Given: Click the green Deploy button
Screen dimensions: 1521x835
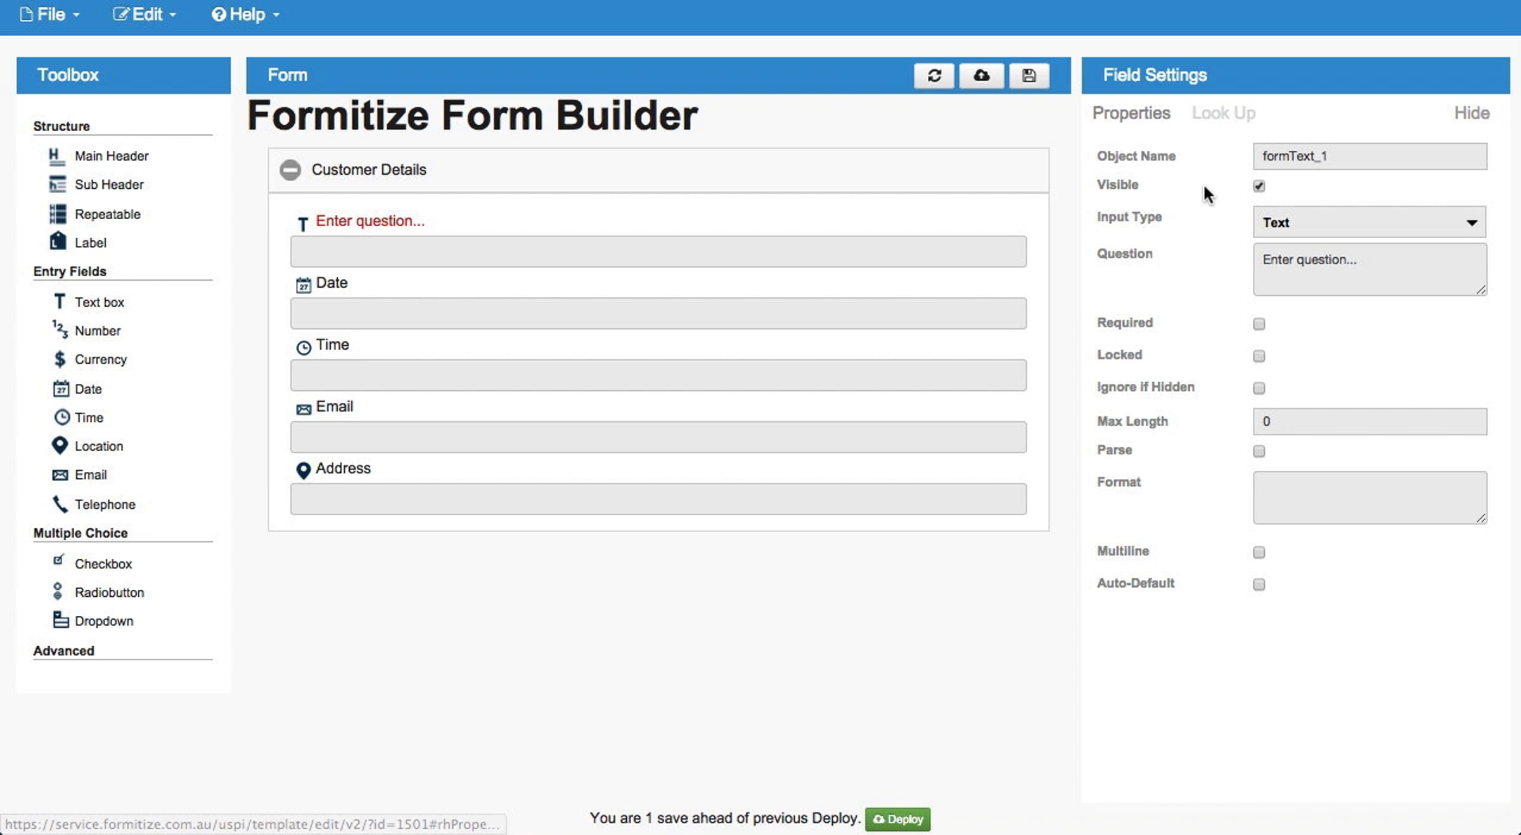Looking at the screenshot, I should pyautogui.click(x=897, y=819).
